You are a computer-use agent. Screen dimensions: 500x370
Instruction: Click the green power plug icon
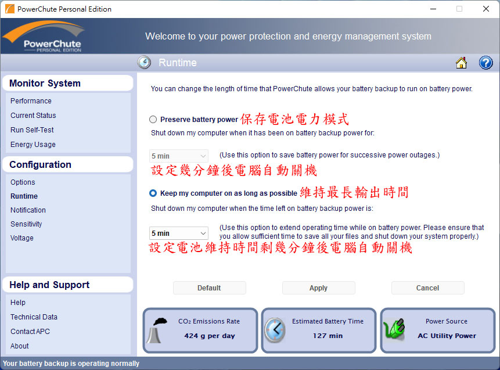point(394,329)
